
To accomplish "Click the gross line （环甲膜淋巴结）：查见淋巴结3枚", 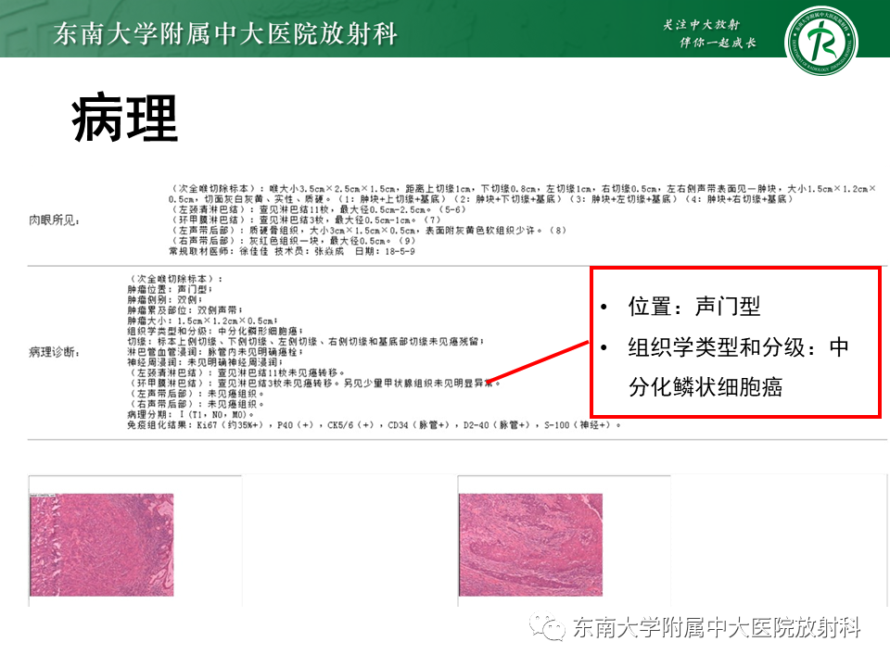I will pos(305,220).
